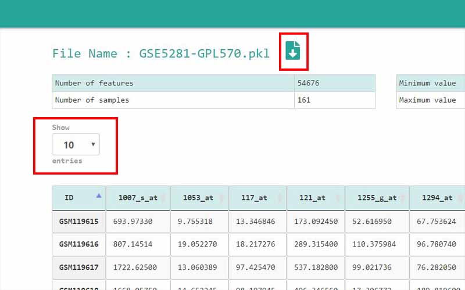Click the samples count value 161
This screenshot has width=465, height=290.
pos(304,100)
